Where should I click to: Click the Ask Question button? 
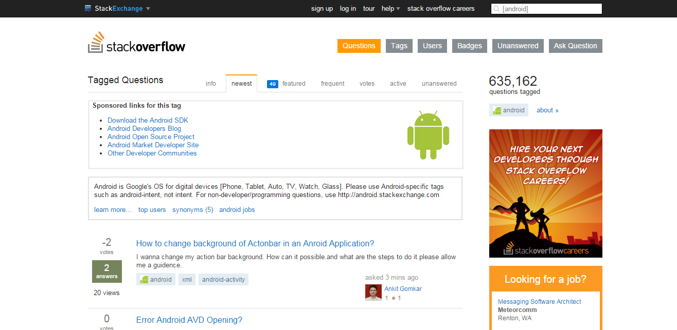click(x=576, y=46)
